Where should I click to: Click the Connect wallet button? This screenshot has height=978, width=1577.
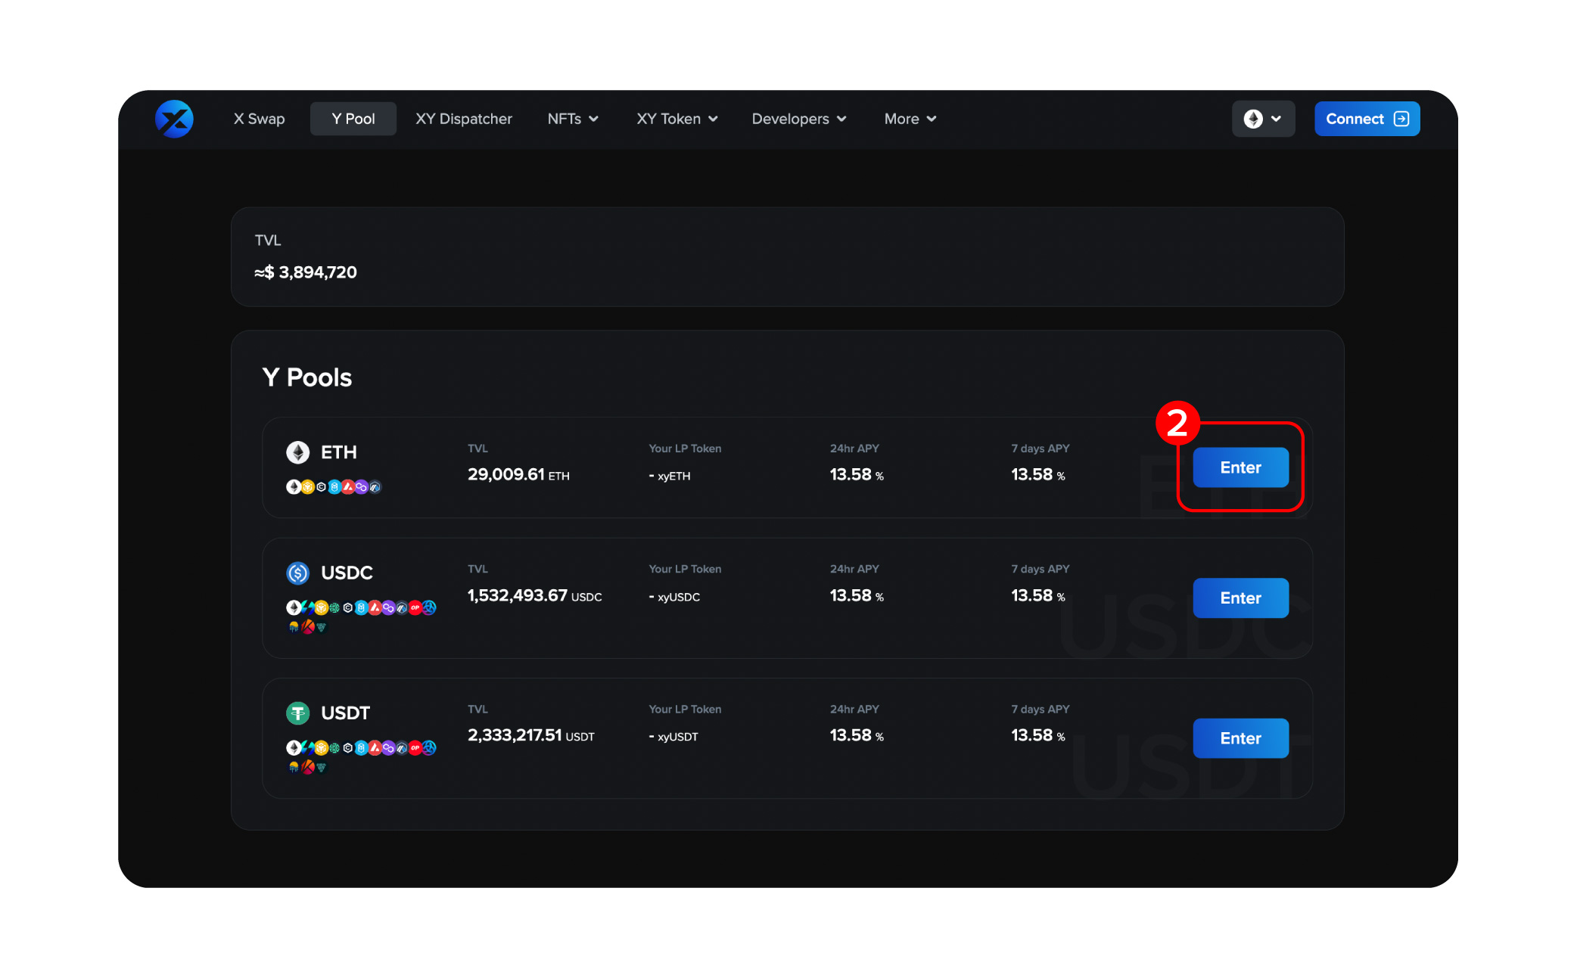coord(1367,119)
